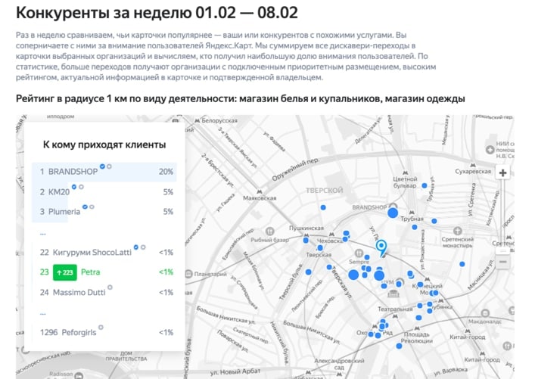Open Кигуруми ShocoLatti entry in ranking
Image resolution: width=535 pixels, height=379 pixels.
click(x=104, y=253)
